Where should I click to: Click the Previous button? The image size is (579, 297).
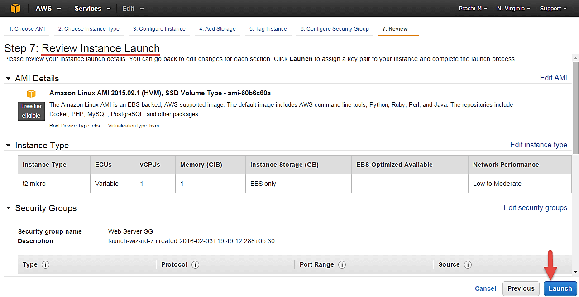point(521,288)
